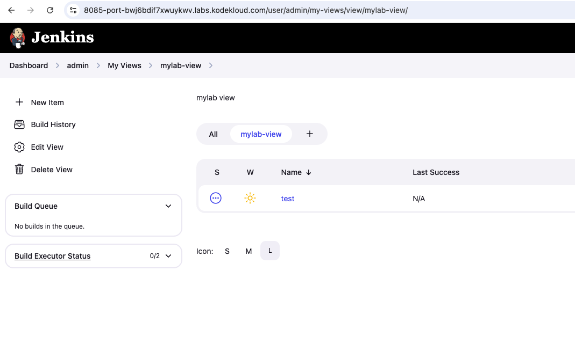The image size is (575, 344).
Task: Click the N/A last success cell
Action: click(x=419, y=199)
